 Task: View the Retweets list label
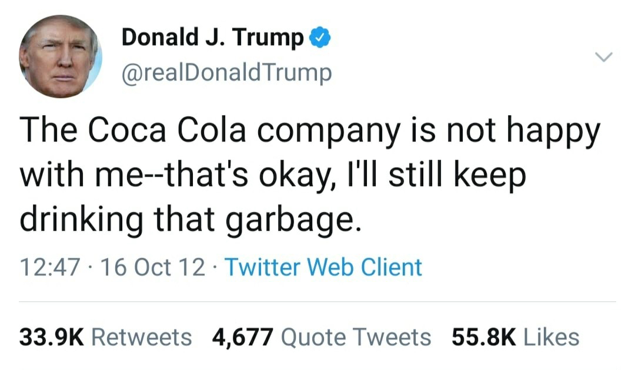tap(142, 338)
